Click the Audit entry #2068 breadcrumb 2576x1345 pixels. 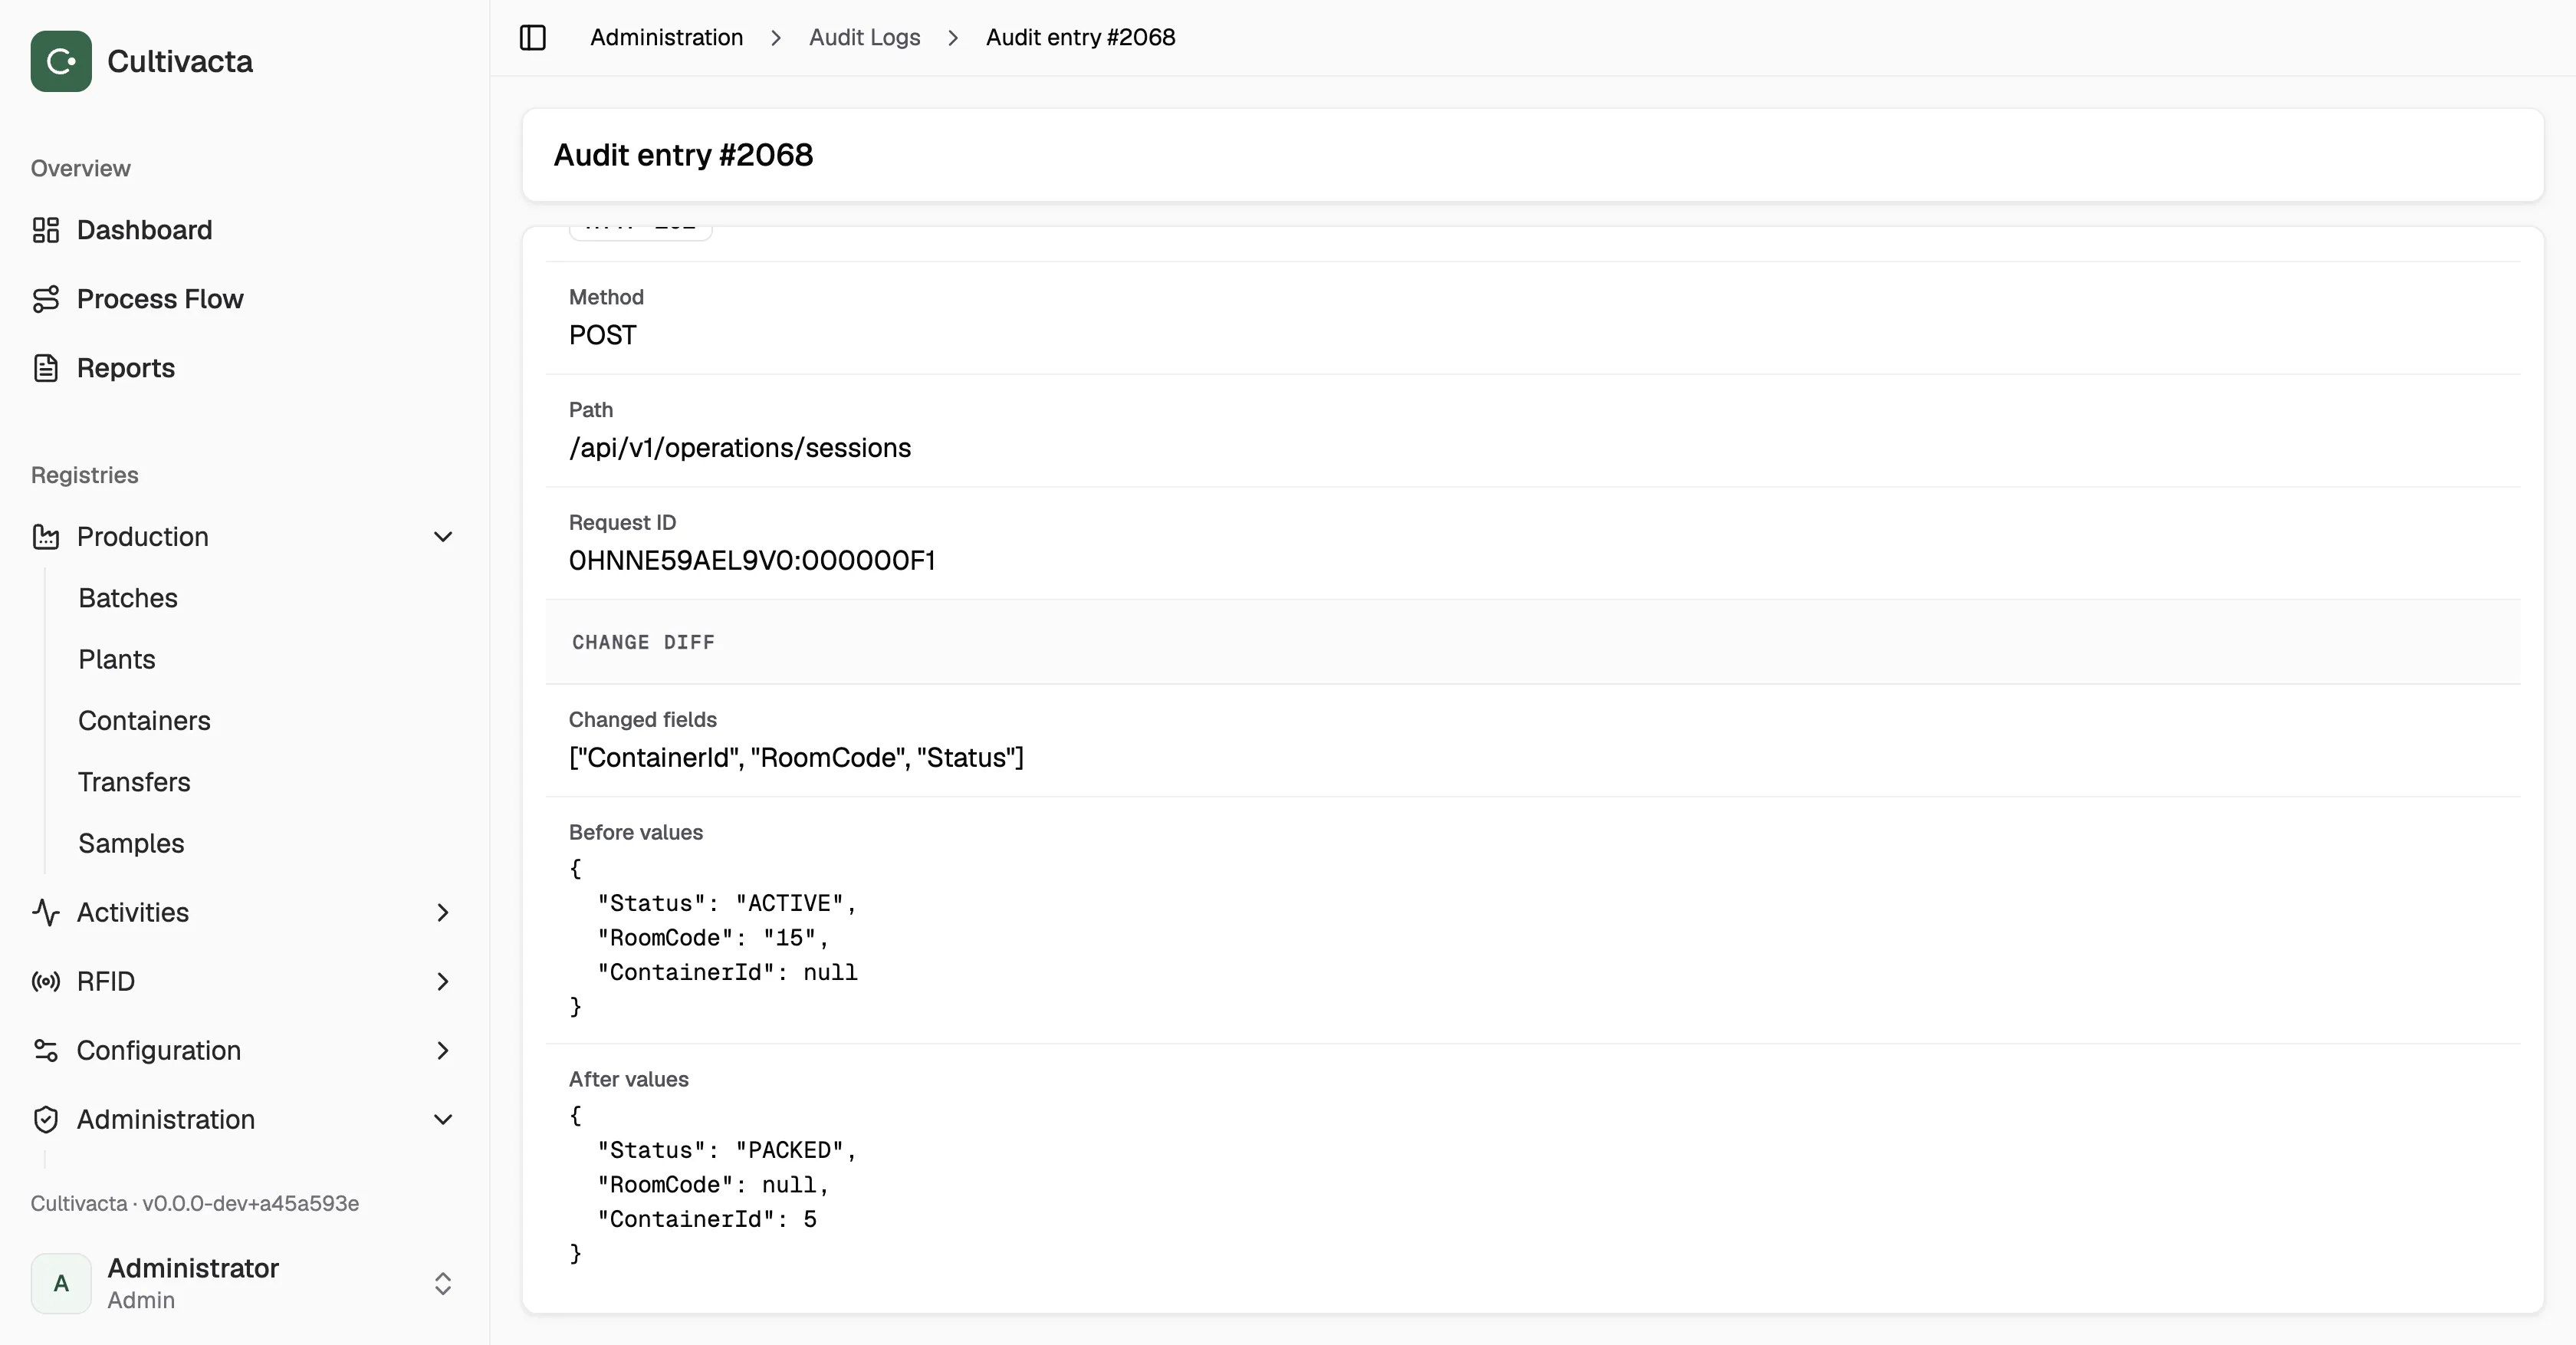click(x=1080, y=38)
